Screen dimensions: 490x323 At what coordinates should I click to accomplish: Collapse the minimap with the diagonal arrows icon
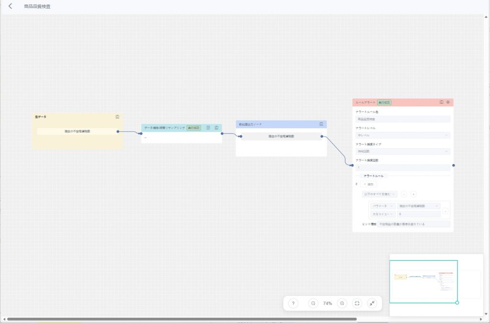point(372,303)
